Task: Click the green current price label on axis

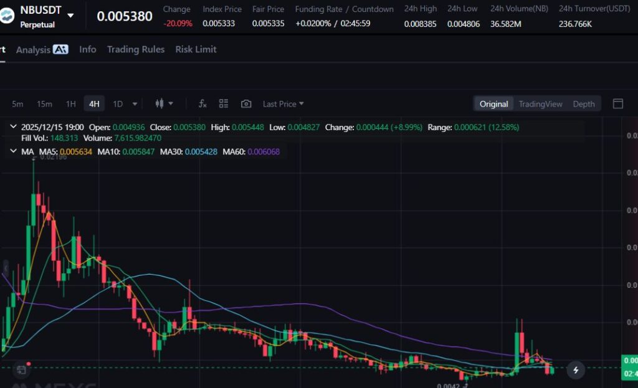Action: [629, 361]
